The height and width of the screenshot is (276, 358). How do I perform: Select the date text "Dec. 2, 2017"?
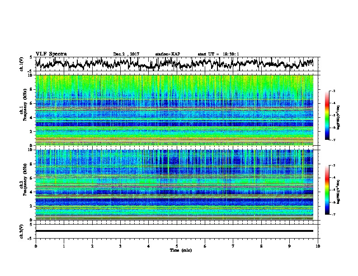click(x=126, y=54)
